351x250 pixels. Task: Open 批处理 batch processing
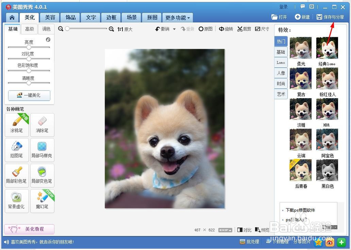[x=249, y=242]
